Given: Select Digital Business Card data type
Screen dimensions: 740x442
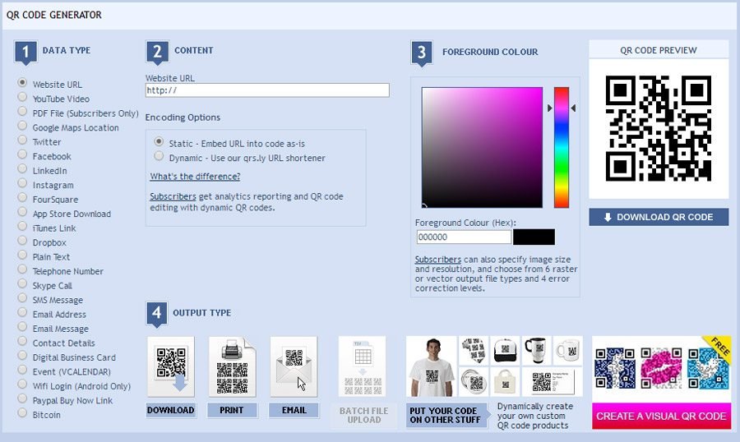Looking at the screenshot, I should pyautogui.click(x=22, y=356).
